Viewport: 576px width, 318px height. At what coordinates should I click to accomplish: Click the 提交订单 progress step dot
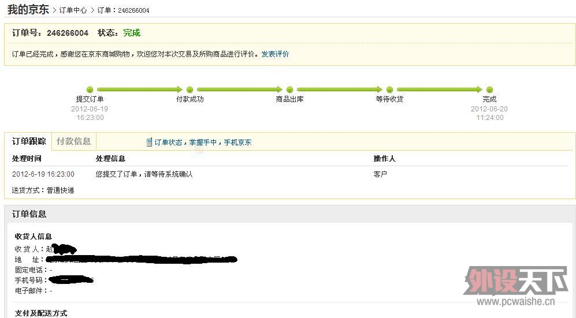point(90,89)
